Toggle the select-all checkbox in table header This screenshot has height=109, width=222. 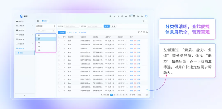click(59, 37)
